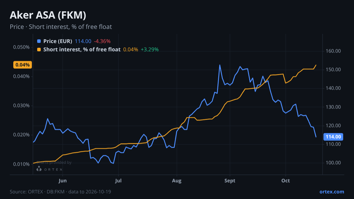
Task: Click the Oct label on the date axis
Action: pos(286,181)
